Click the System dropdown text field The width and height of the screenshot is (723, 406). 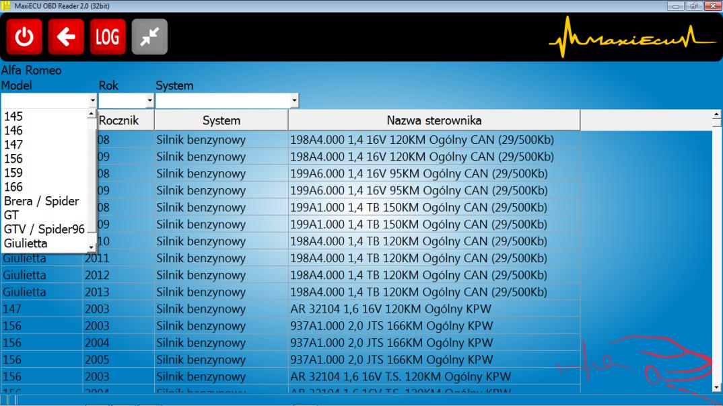coord(223,100)
